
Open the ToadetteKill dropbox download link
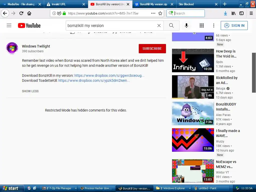tap(94, 80)
